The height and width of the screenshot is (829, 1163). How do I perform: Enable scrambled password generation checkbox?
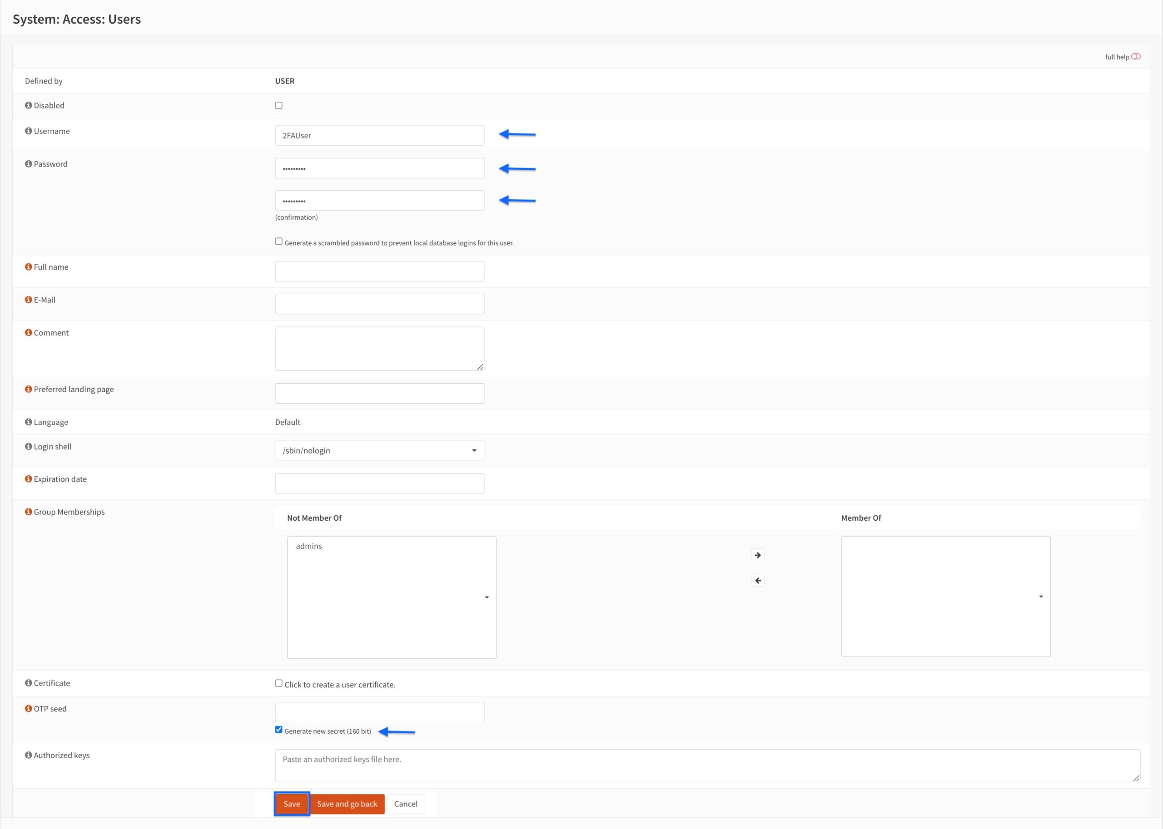point(279,242)
